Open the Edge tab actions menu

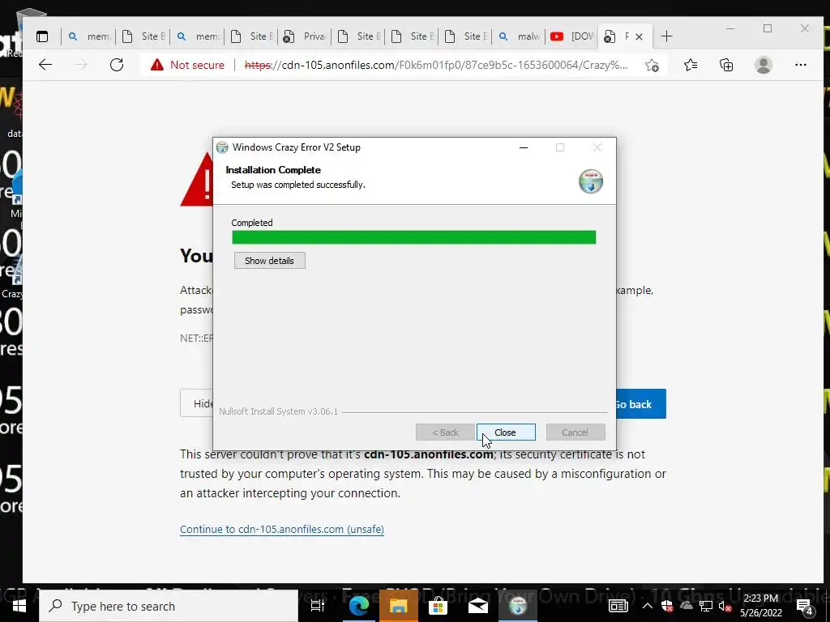(42, 36)
